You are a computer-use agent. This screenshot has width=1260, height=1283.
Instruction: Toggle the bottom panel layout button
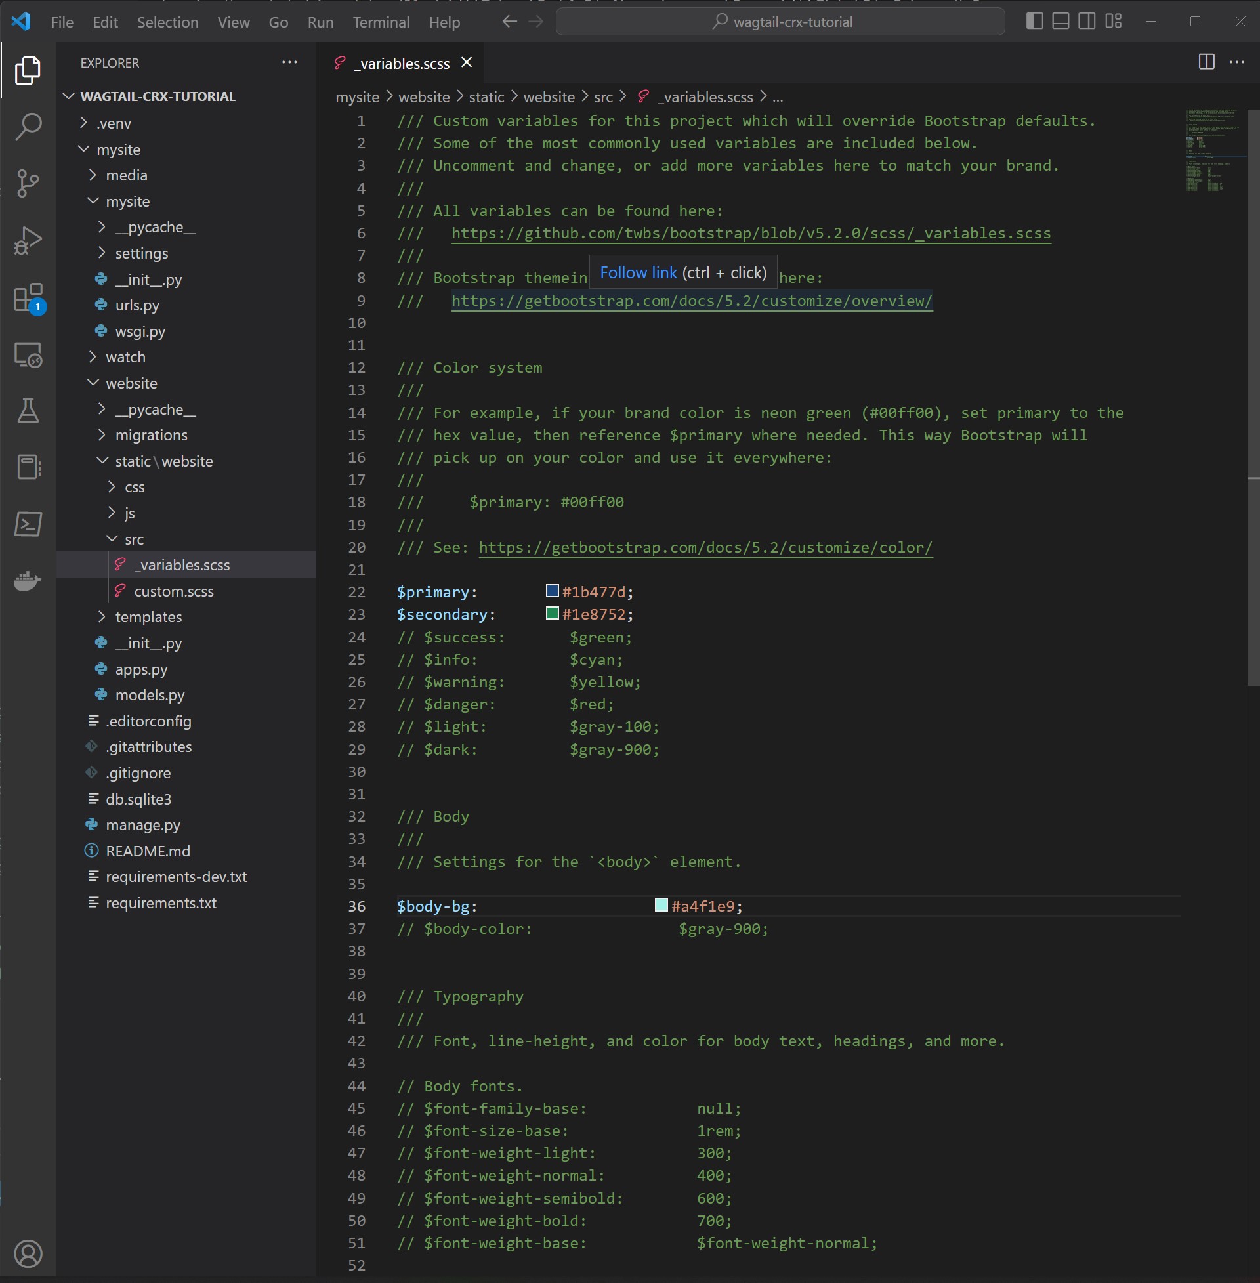pyautogui.click(x=1060, y=21)
